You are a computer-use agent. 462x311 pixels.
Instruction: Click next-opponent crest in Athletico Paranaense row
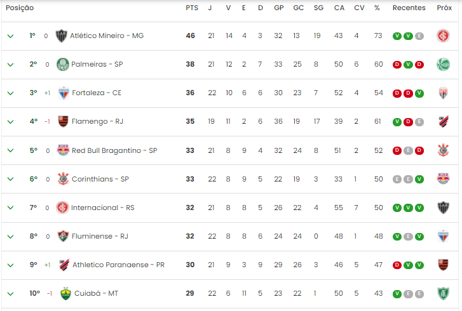(443, 265)
